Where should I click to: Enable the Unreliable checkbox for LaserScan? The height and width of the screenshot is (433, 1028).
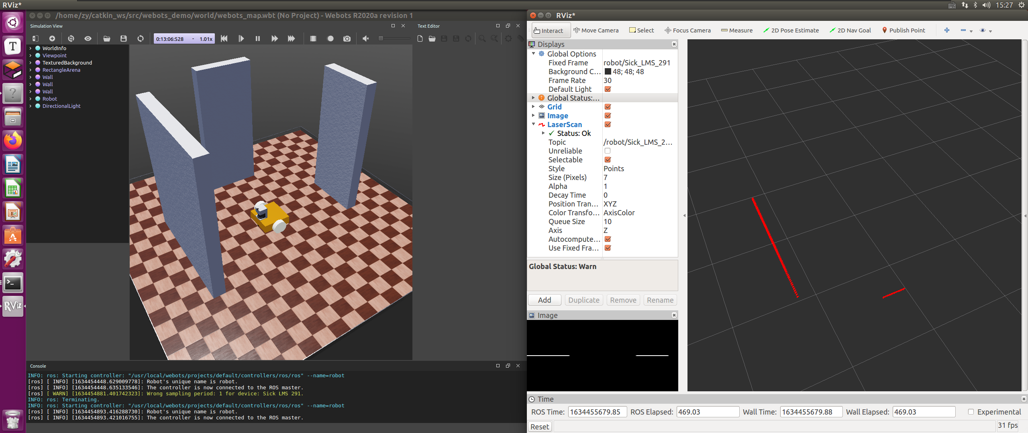point(608,151)
